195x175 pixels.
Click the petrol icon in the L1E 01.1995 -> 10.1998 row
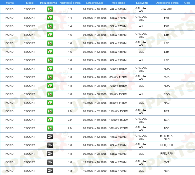pyautogui.click(x=50, y=43)
